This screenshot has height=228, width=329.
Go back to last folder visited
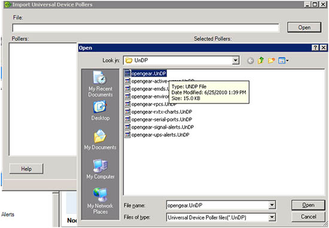[250, 60]
